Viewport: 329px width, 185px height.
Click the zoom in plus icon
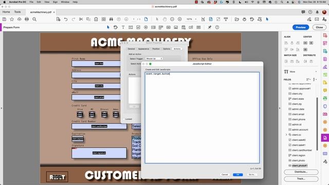point(179,20)
